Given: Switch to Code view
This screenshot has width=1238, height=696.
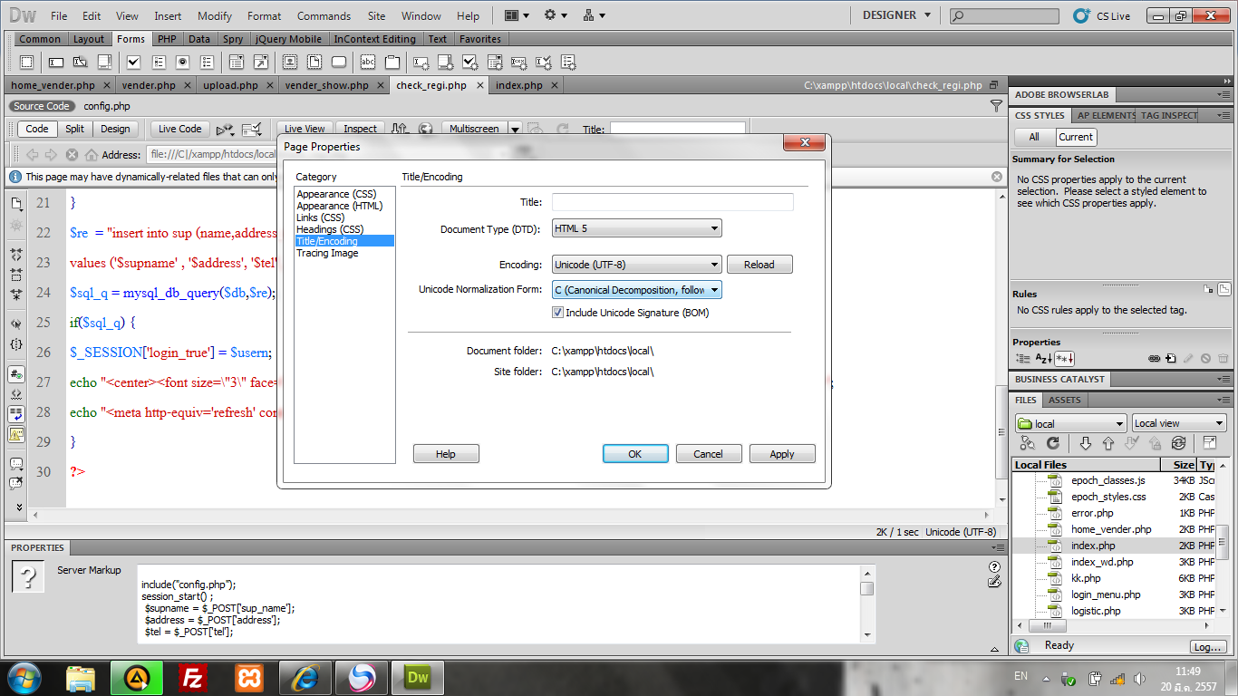Looking at the screenshot, I should pos(37,129).
